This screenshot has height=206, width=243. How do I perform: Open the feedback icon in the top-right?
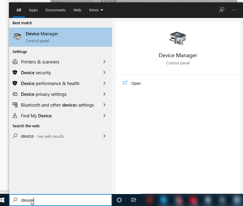[x=221, y=10]
